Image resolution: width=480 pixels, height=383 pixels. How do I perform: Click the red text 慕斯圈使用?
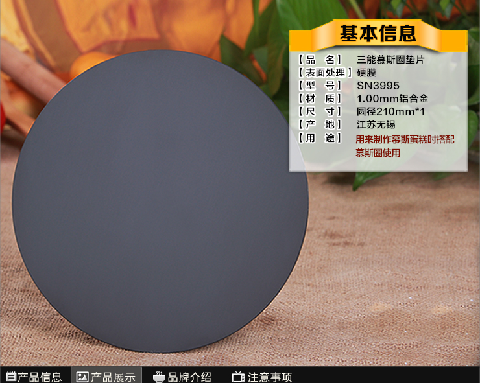[x=378, y=153]
